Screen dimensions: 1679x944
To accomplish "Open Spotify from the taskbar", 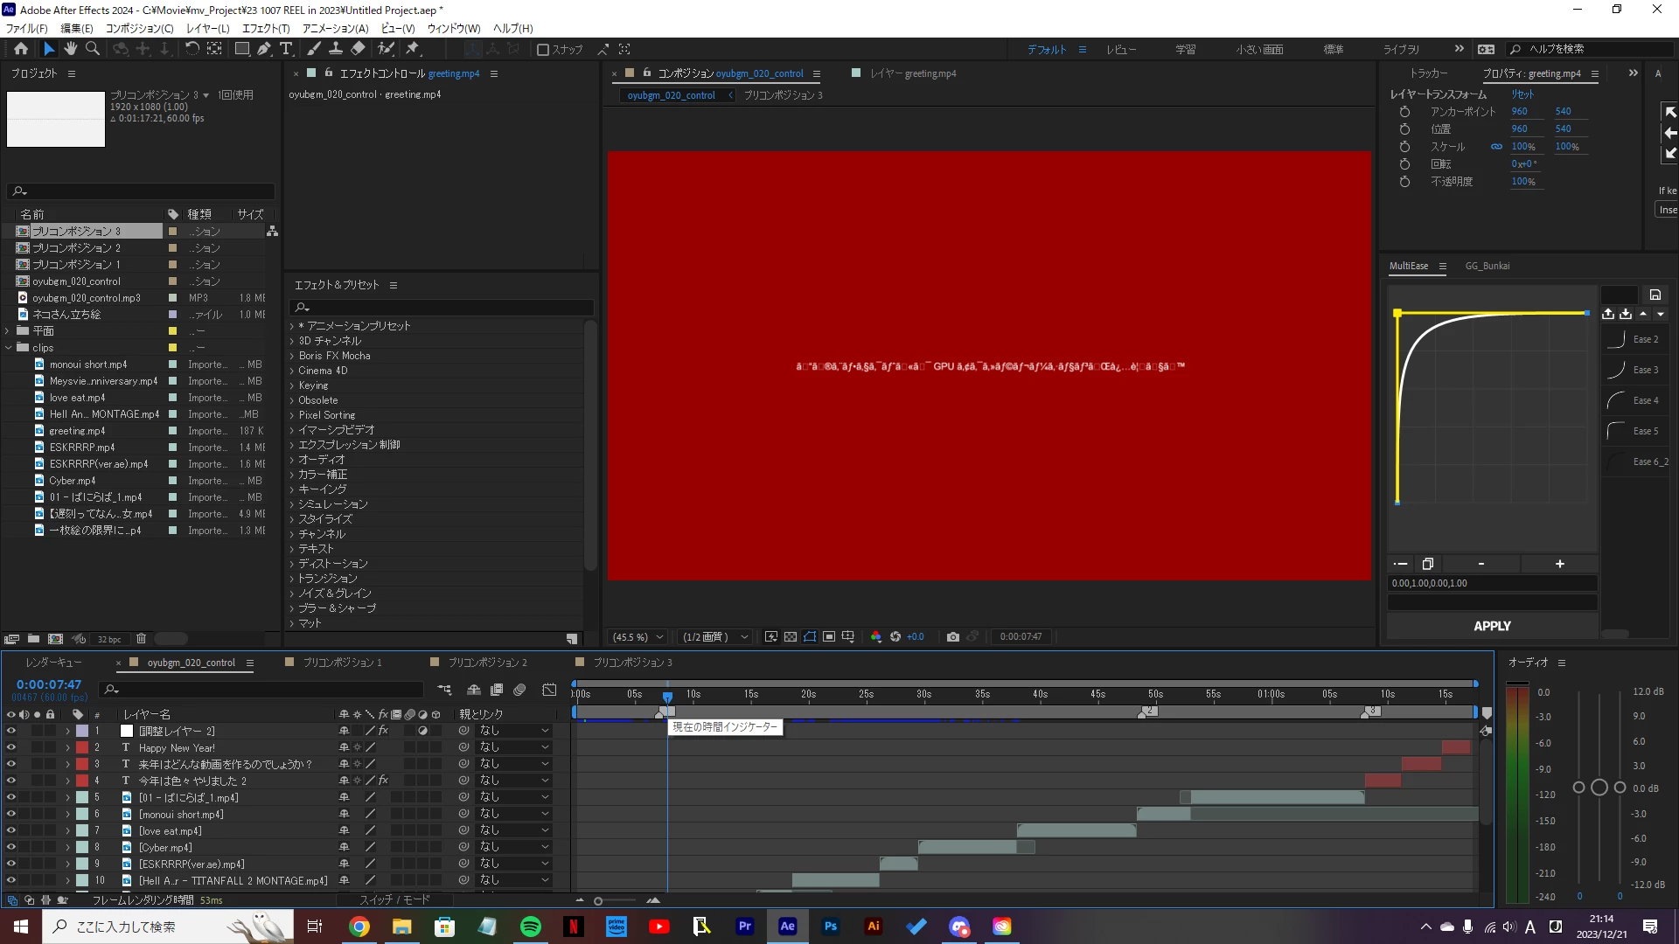I will pyautogui.click(x=531, y=927).
